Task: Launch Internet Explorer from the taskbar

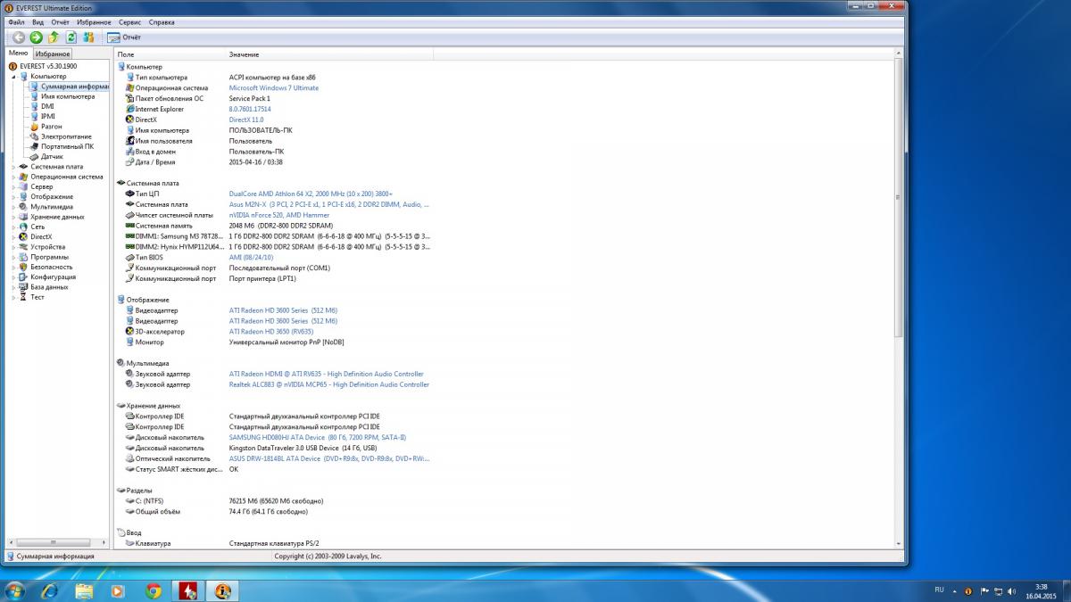Action: tap(49, 590)
